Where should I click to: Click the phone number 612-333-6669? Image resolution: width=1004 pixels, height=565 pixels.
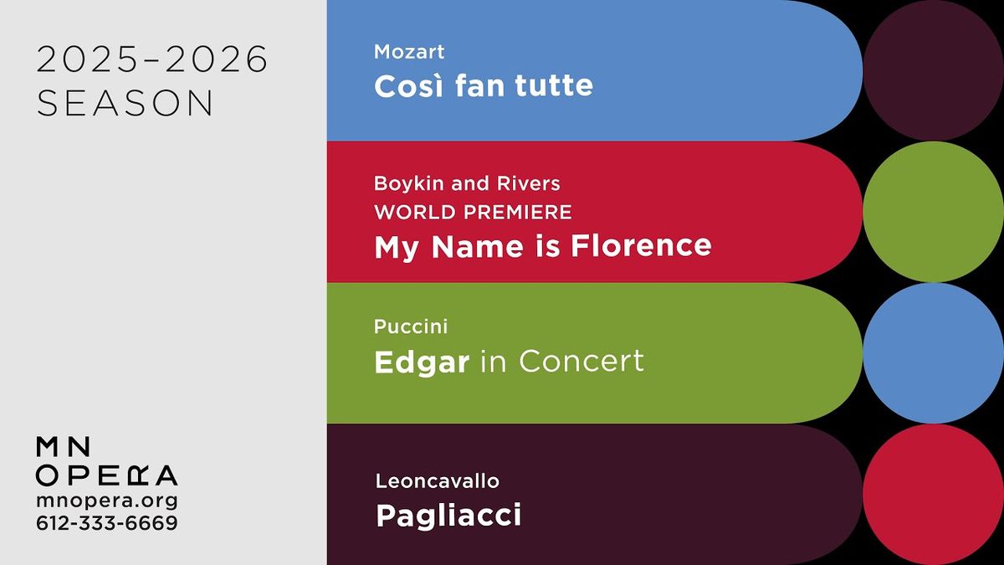tap(106, 523)
